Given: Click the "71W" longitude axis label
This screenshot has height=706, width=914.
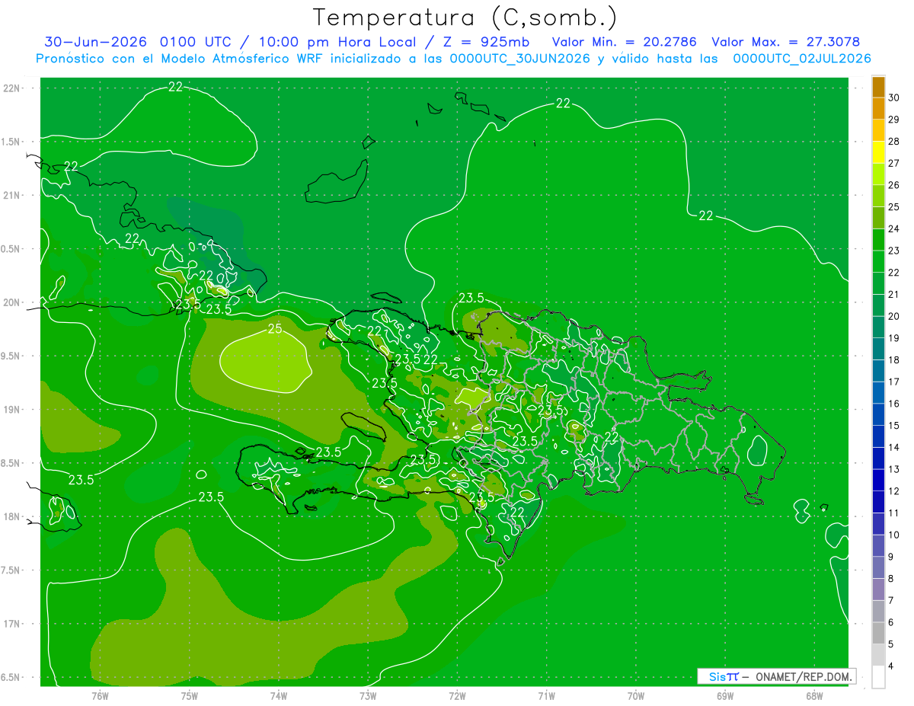Looking at the screenshot, I should [x=546, y=695].
